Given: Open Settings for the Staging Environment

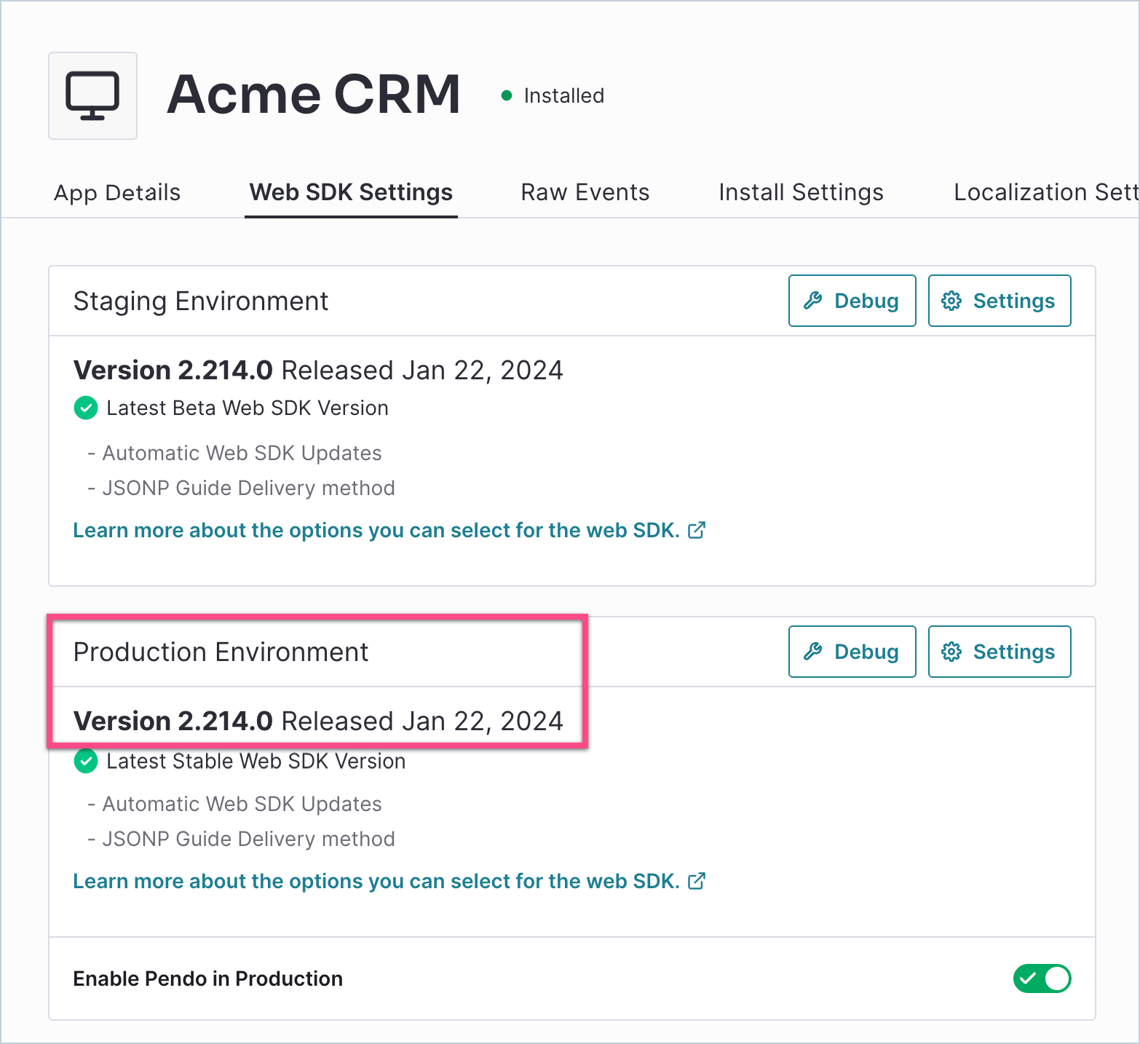Looking at the screenshot, I should [x=1000, y=301].
